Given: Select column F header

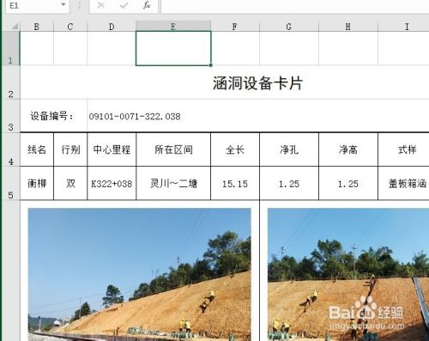Looking at the screenshot, I should 235,27.
